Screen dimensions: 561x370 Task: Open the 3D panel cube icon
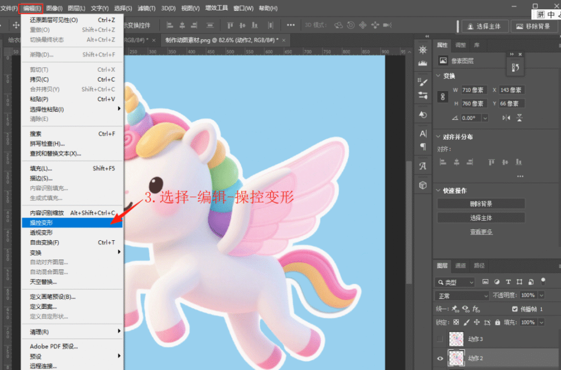click(423, 185)
